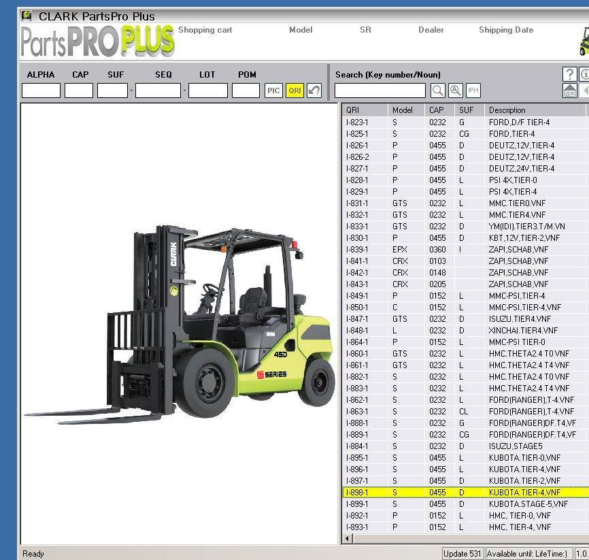The width and height of the screenshot is (589, 560).
Task: Click the PH button beside the search field
Action: (473, 90)
